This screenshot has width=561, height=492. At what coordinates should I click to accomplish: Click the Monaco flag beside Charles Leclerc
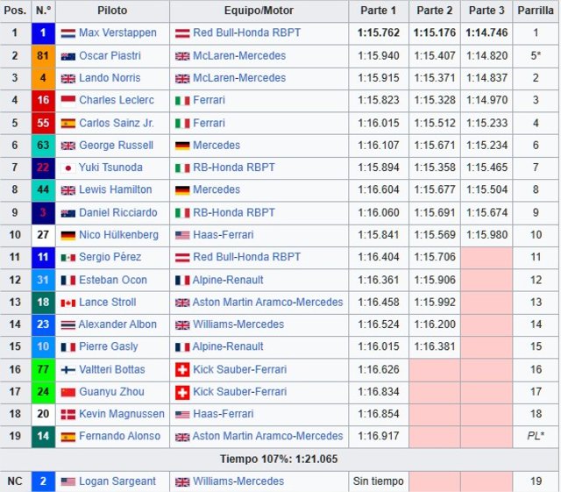point(68,101)
